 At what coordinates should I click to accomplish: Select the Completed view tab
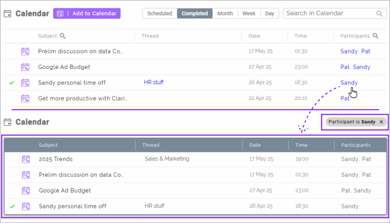tap(195, 13)
